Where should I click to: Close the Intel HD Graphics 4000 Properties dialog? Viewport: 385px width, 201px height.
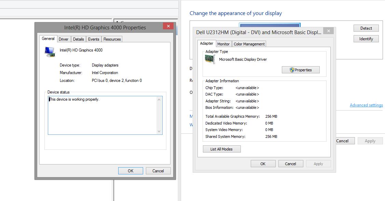tap(168, 27)
